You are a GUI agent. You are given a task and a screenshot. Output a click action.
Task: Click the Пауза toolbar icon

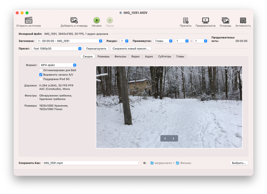pos(110,20)
